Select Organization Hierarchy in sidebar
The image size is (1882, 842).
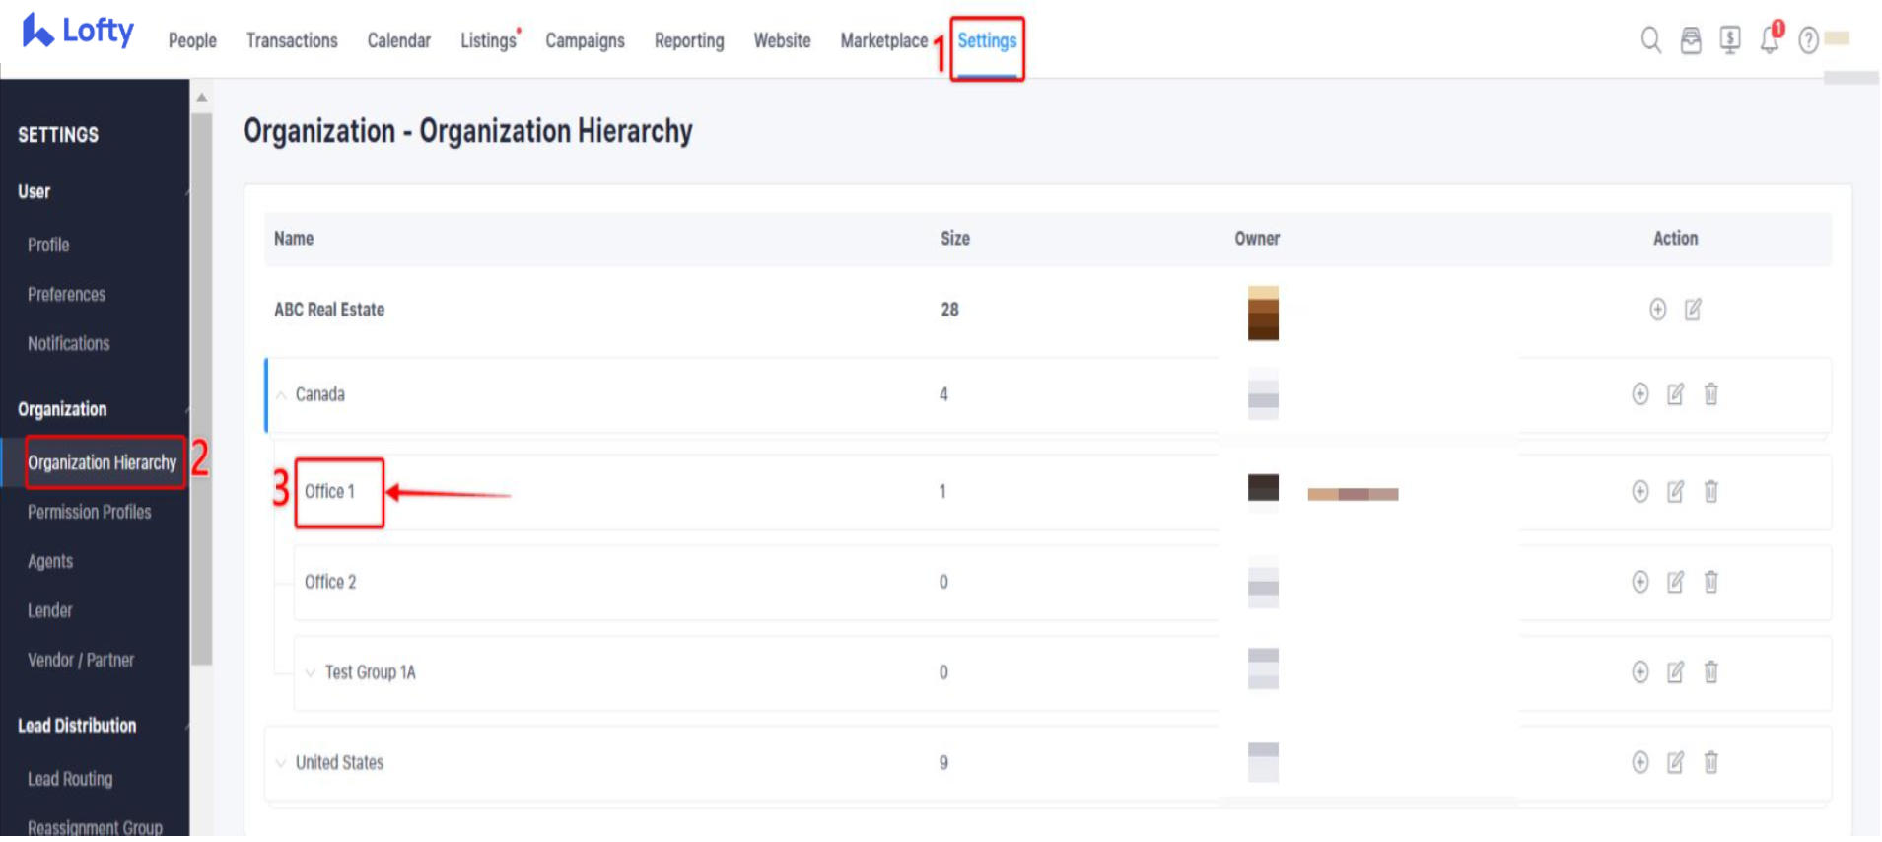pos(102,463)
